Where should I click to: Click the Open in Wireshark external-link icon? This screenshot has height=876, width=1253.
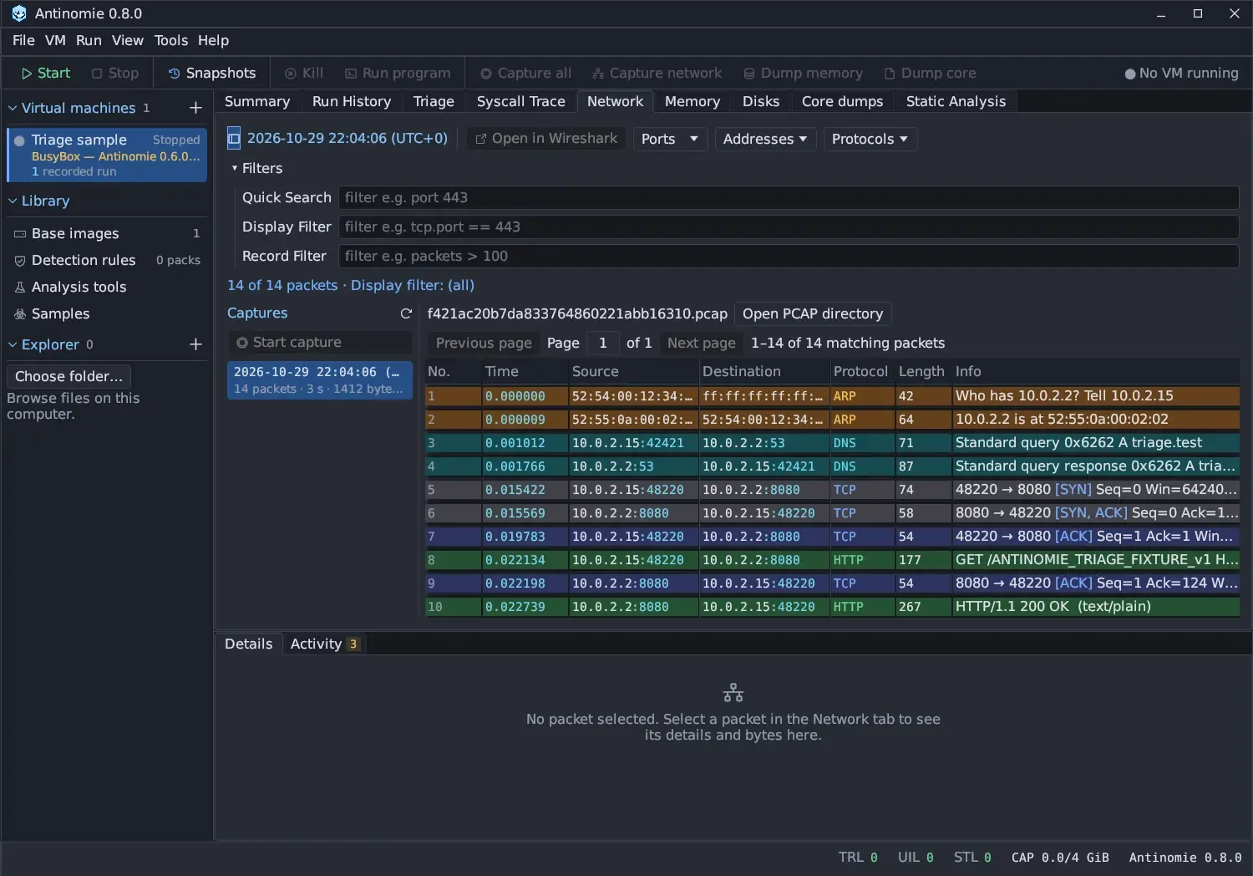(x=481, y=139)
